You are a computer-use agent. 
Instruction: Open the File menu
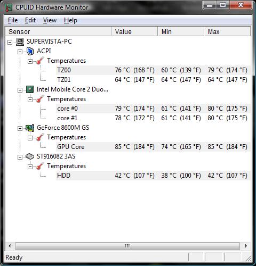click(13, 20)
